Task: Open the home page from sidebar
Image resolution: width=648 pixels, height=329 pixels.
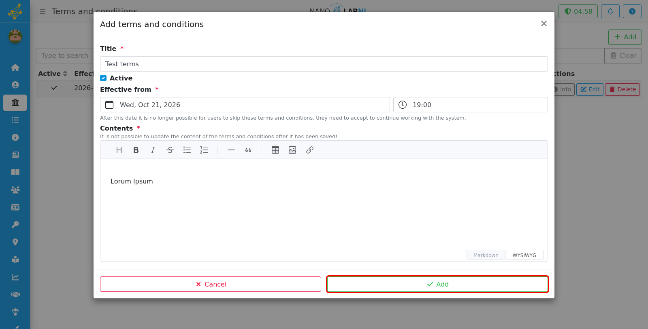Action: point(15,67)
